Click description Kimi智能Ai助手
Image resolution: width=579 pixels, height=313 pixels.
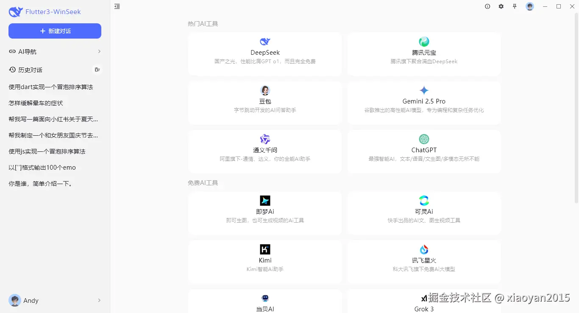click(265, 269)
